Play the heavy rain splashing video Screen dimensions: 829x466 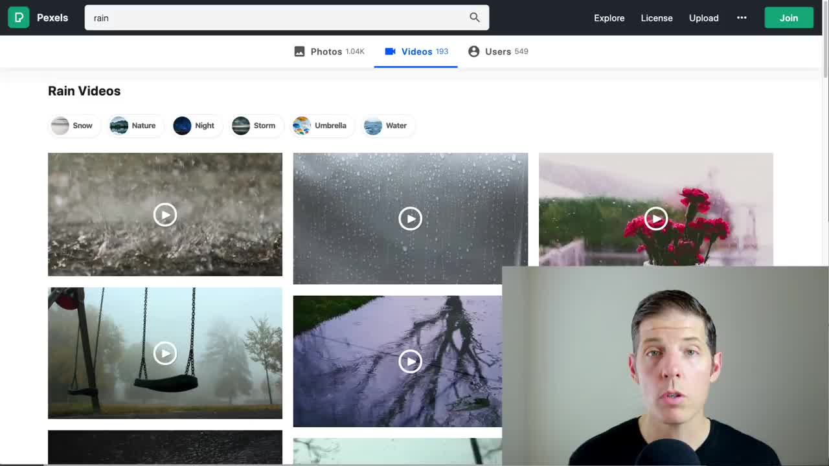tap(165, 214)
